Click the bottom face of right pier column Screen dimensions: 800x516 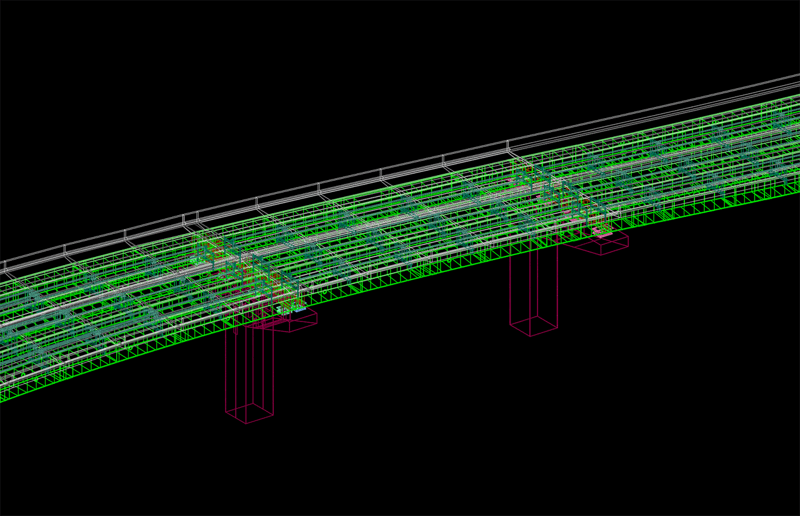534,326
